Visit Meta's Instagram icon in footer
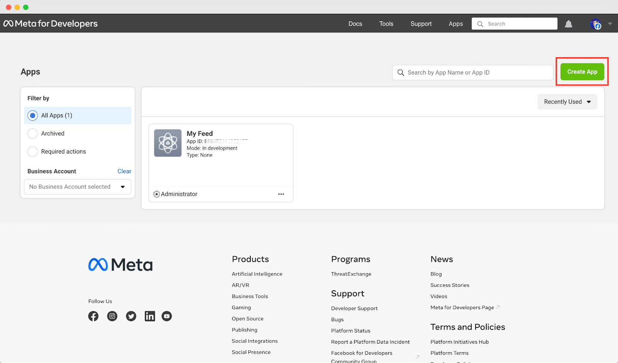The width and height of the screenshot is (618, 363). point(112,316)
